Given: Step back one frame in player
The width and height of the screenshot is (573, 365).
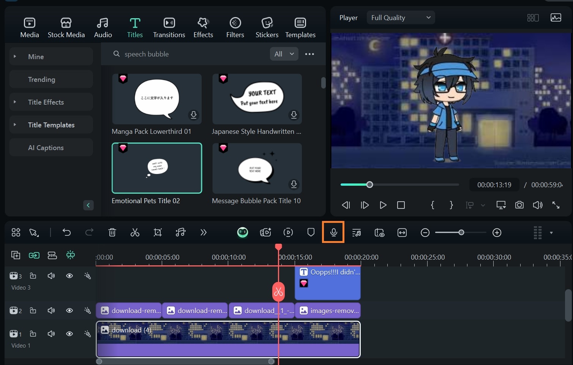Looking at the screenshot, I should pyautogui.click(x=346, y=205).
